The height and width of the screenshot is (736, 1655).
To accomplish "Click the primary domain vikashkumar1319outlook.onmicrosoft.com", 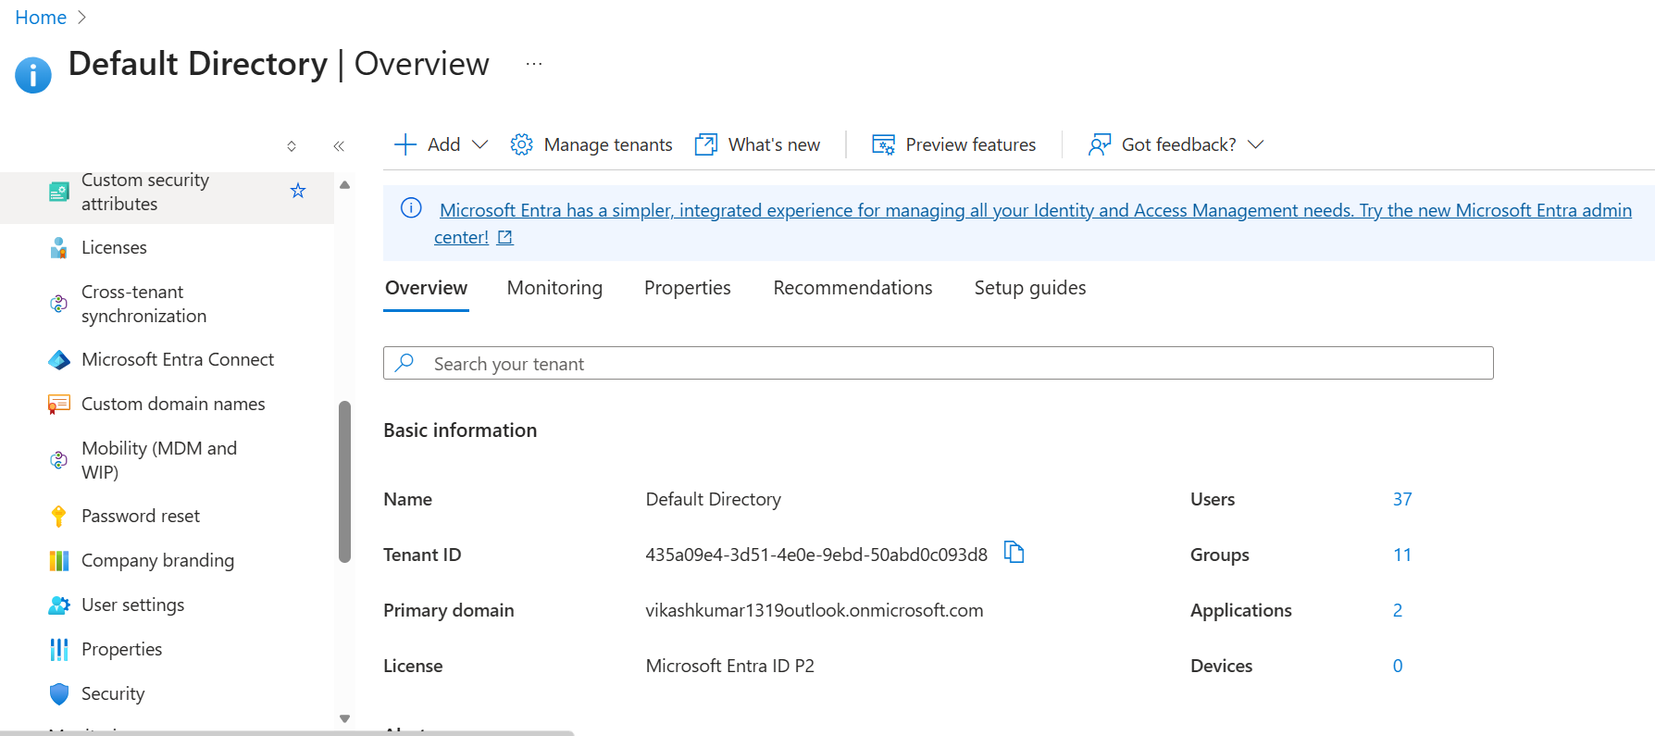I will tap(815, 610).
